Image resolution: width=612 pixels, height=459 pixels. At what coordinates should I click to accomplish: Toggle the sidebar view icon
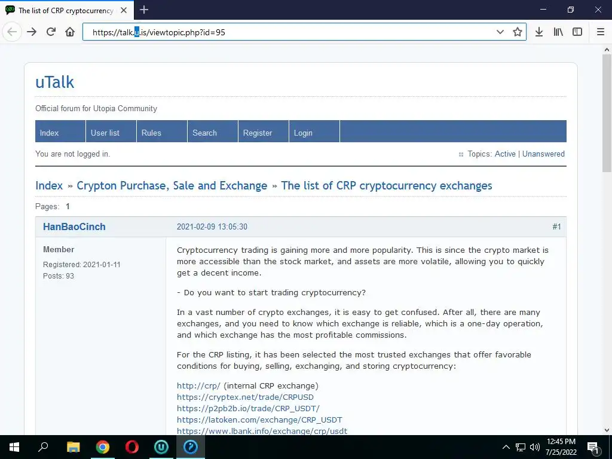[x=577, y=32]
